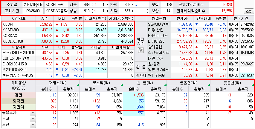The height and width of the screenshot is (129, 255).
Task: Click the KOSPI 등락 상승 count 469
Action: pos(87,4)
